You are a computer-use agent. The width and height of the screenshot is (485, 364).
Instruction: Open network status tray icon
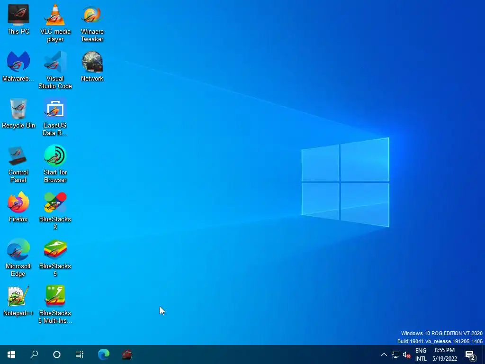click(395, 355)
